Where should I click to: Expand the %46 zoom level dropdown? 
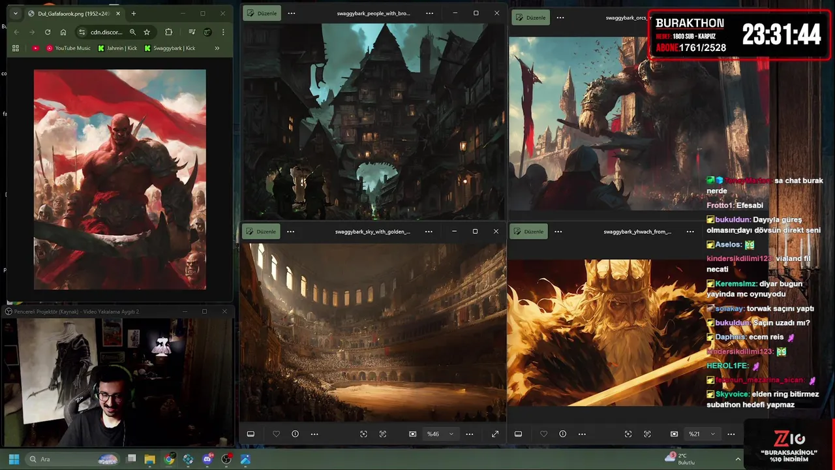pos(451,434)
